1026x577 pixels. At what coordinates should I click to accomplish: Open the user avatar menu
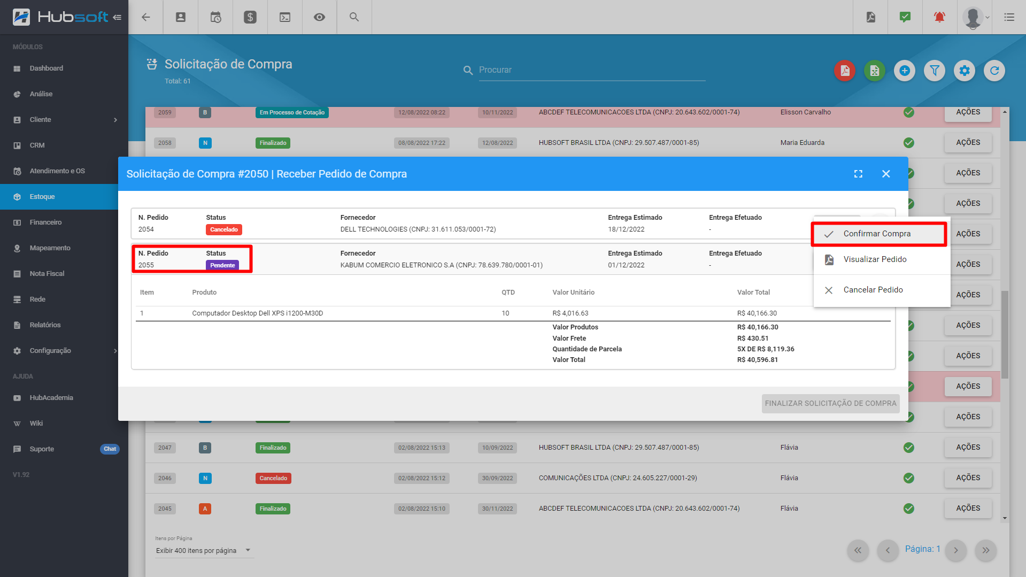pos(975,17)
